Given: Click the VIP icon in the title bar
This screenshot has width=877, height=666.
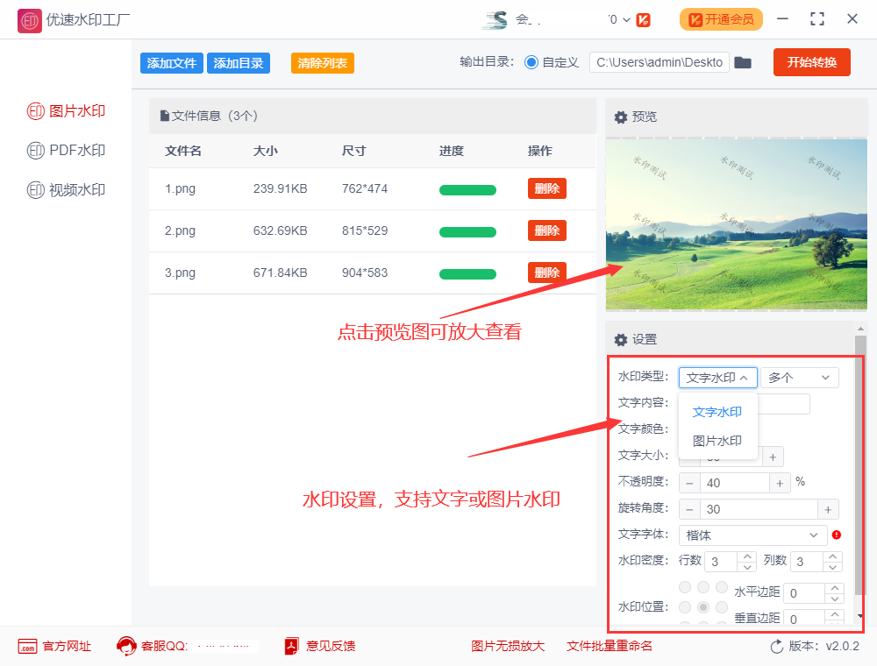Looking at the screenshot, I should [644, 19].
